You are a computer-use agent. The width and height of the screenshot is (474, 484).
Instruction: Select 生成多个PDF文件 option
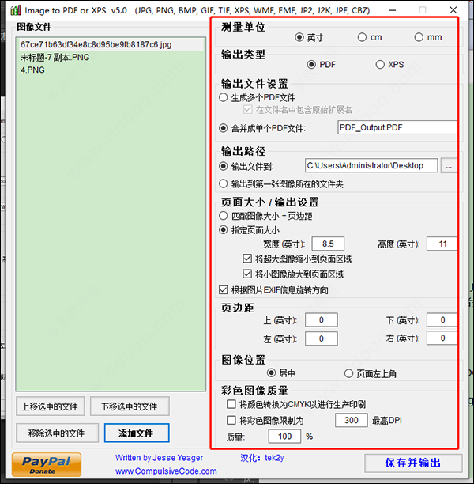[224, 97]
